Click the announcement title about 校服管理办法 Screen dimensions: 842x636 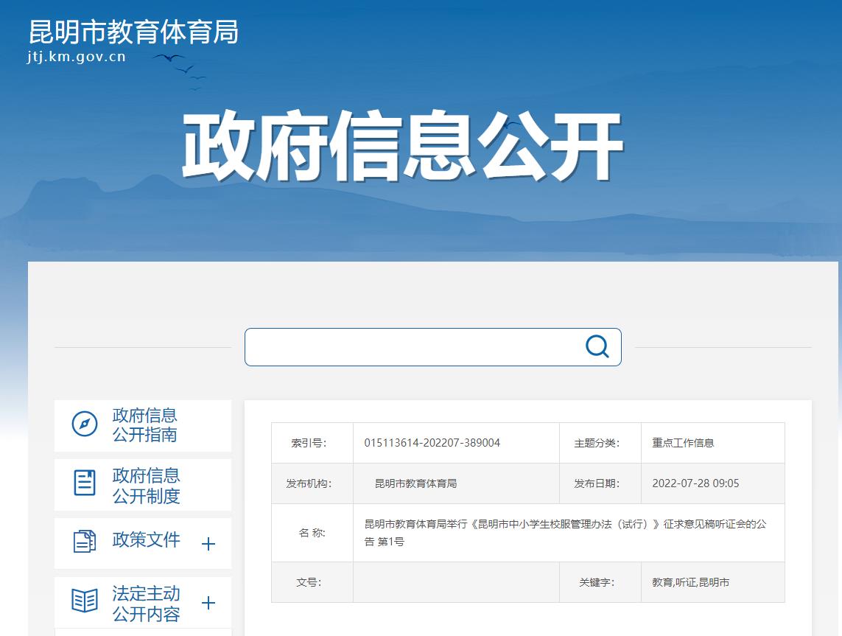(x=565, y=532)
